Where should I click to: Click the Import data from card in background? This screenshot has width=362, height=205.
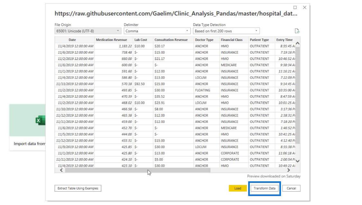coord(27,127)
